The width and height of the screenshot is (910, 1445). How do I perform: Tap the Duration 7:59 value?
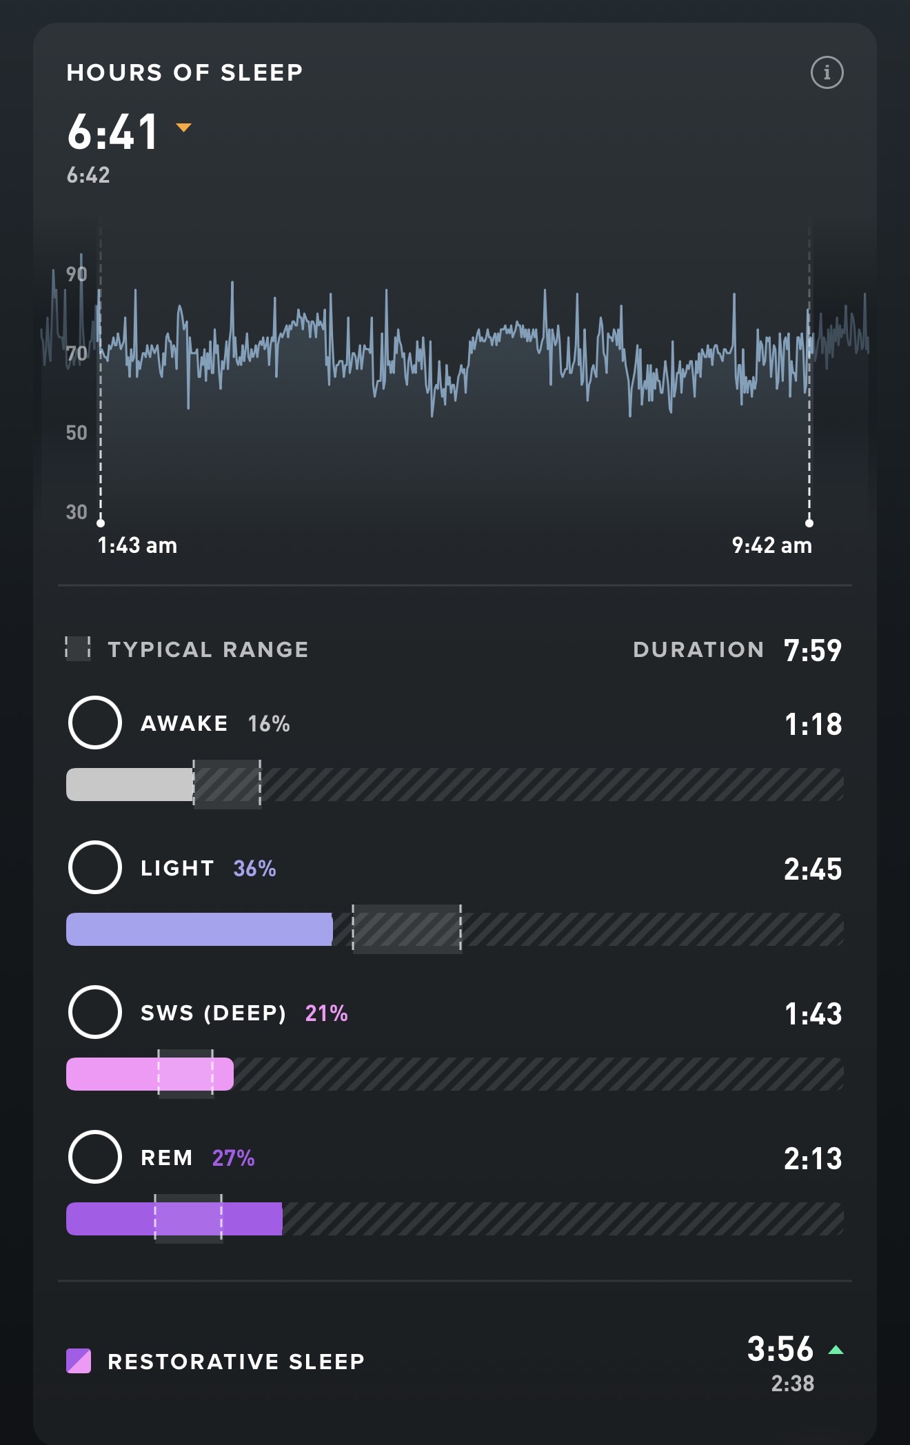pos(813,650)
